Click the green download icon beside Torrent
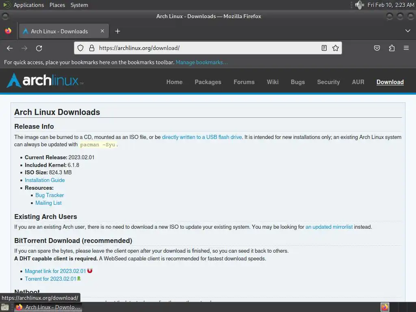The width and height of the screenshot is (416, 312). 79,278
